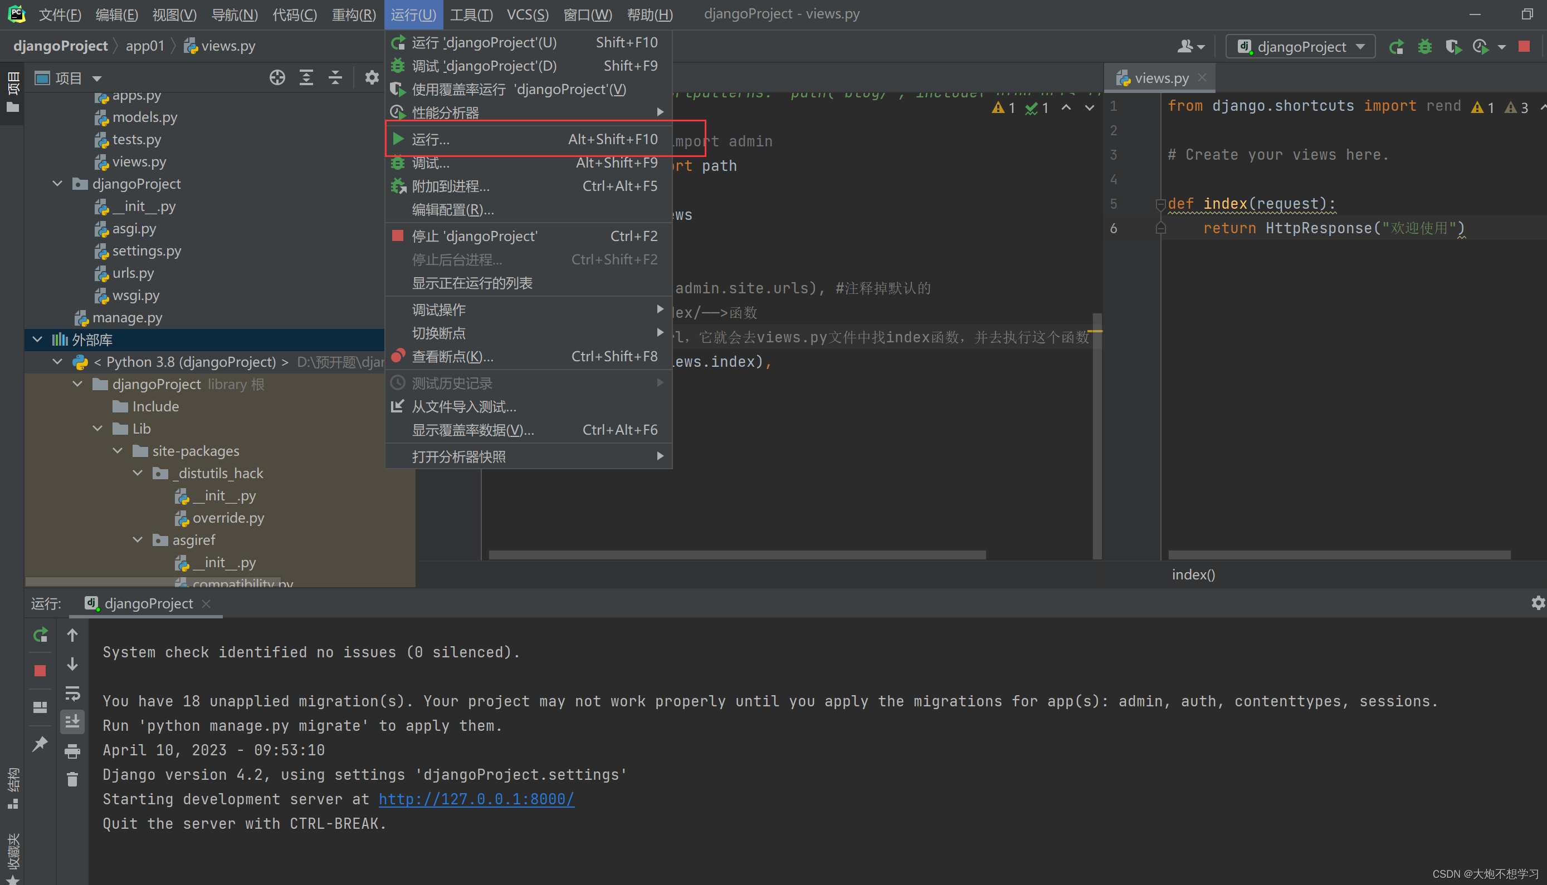Rerun djangoProject from run panel
This screenshot has height=885, width=1547.
[40, 635]
